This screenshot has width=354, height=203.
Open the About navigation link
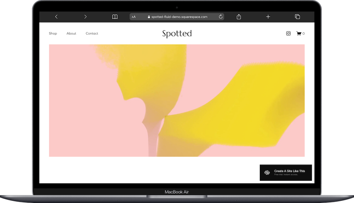(x=72, y=33)
